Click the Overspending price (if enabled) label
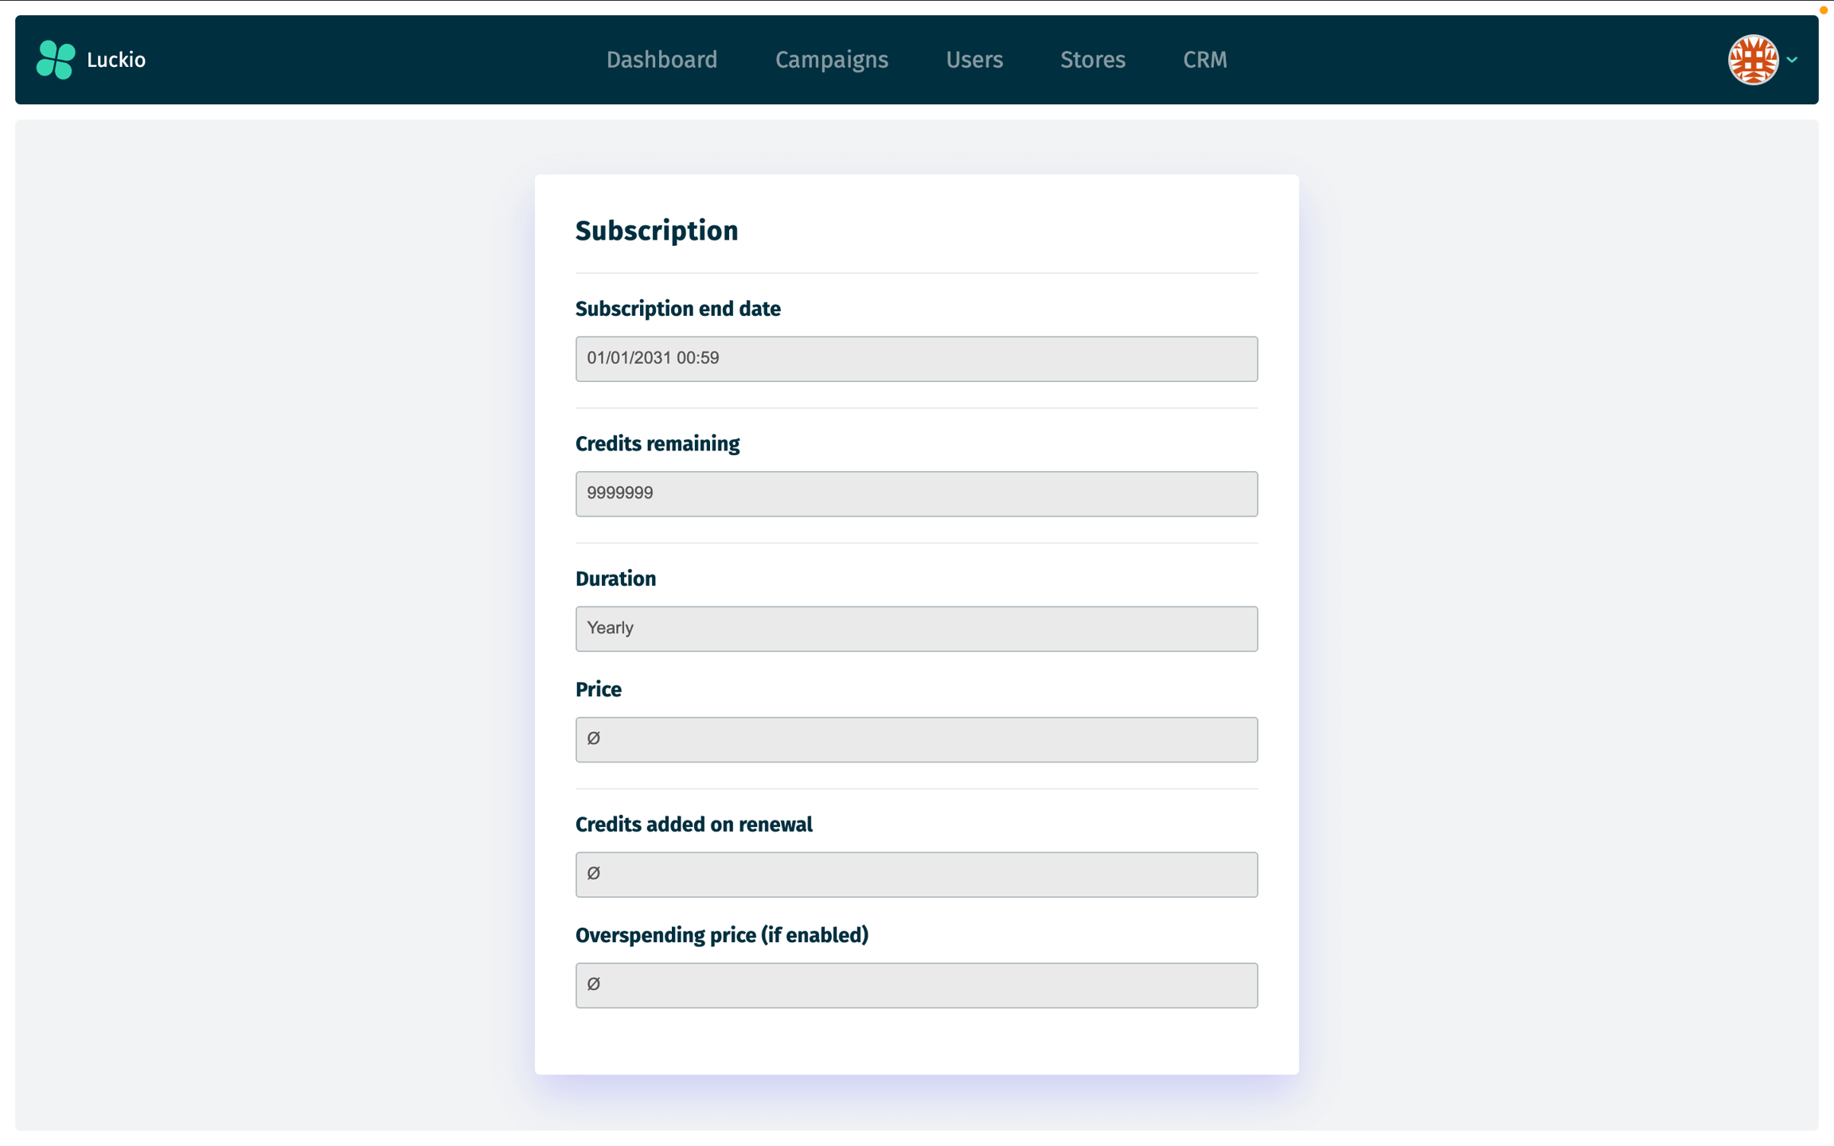This screenshot has width=1834, height=1146. pyautogui.click(x=721, y=935)
